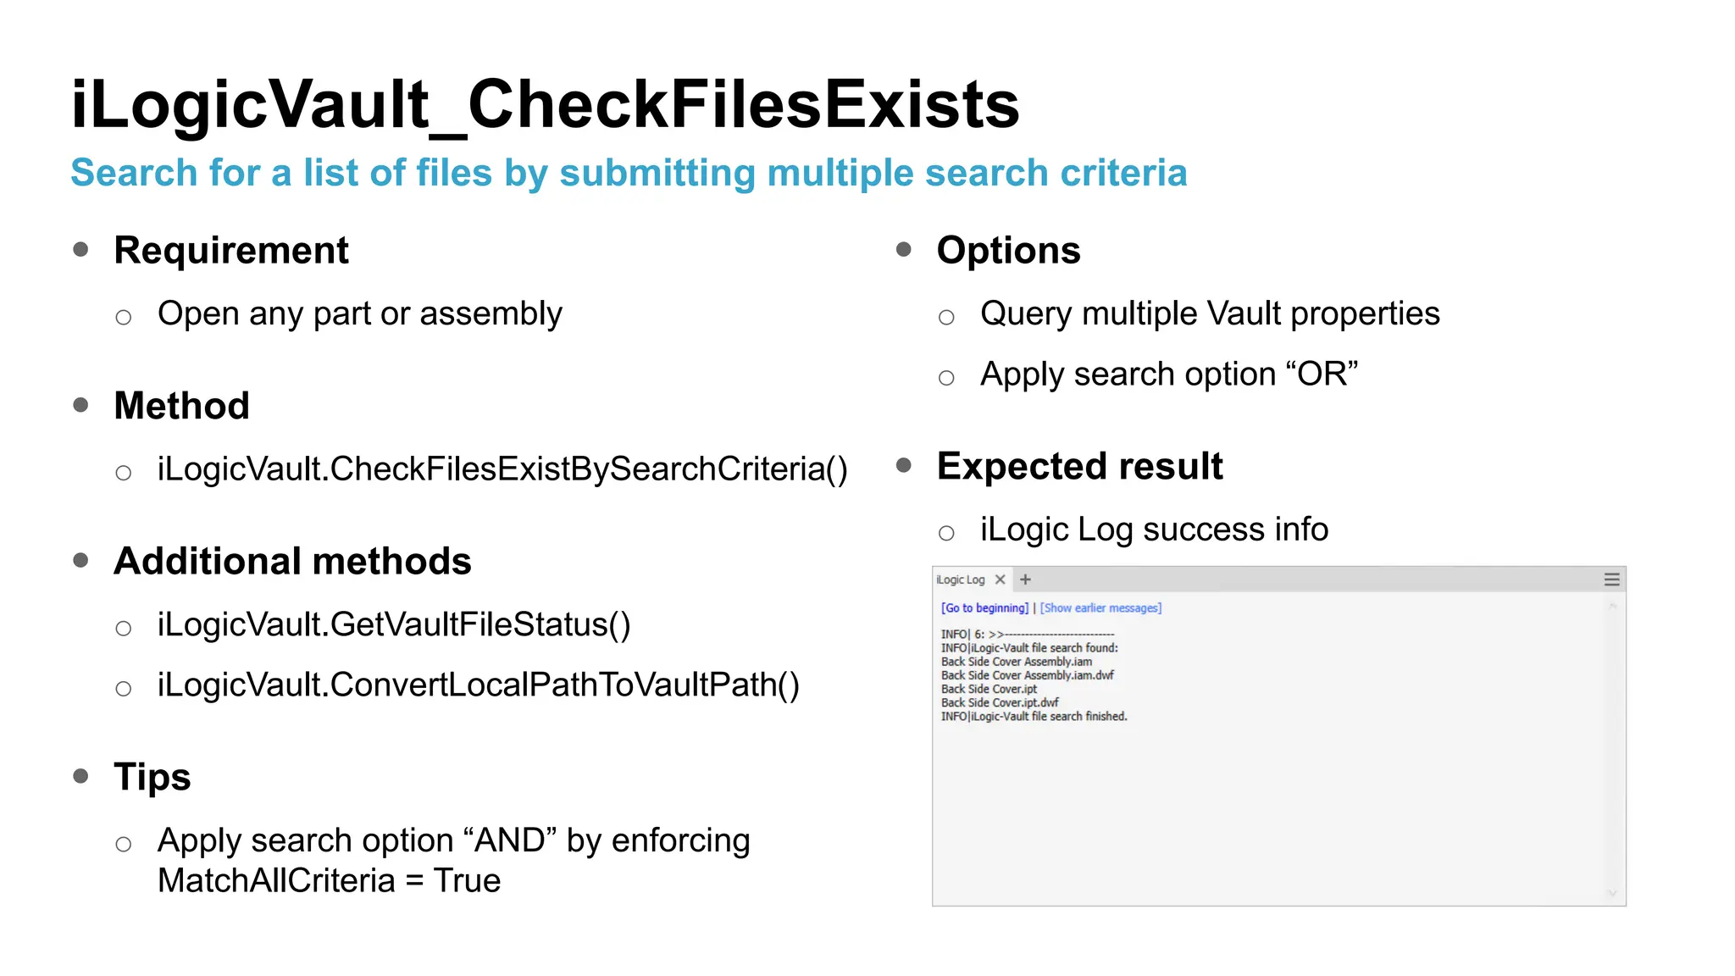Viewport: 1735px width, 976px height.
Task: Open the iLogic Log hamburger menu
Action: [x=1611, y=579]
